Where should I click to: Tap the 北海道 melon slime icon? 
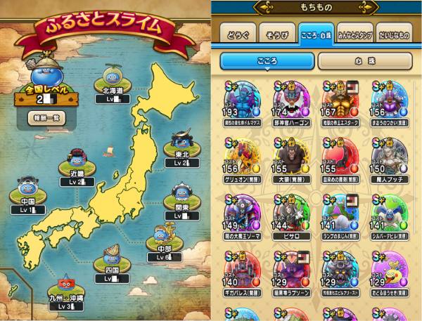click(113, 75)
